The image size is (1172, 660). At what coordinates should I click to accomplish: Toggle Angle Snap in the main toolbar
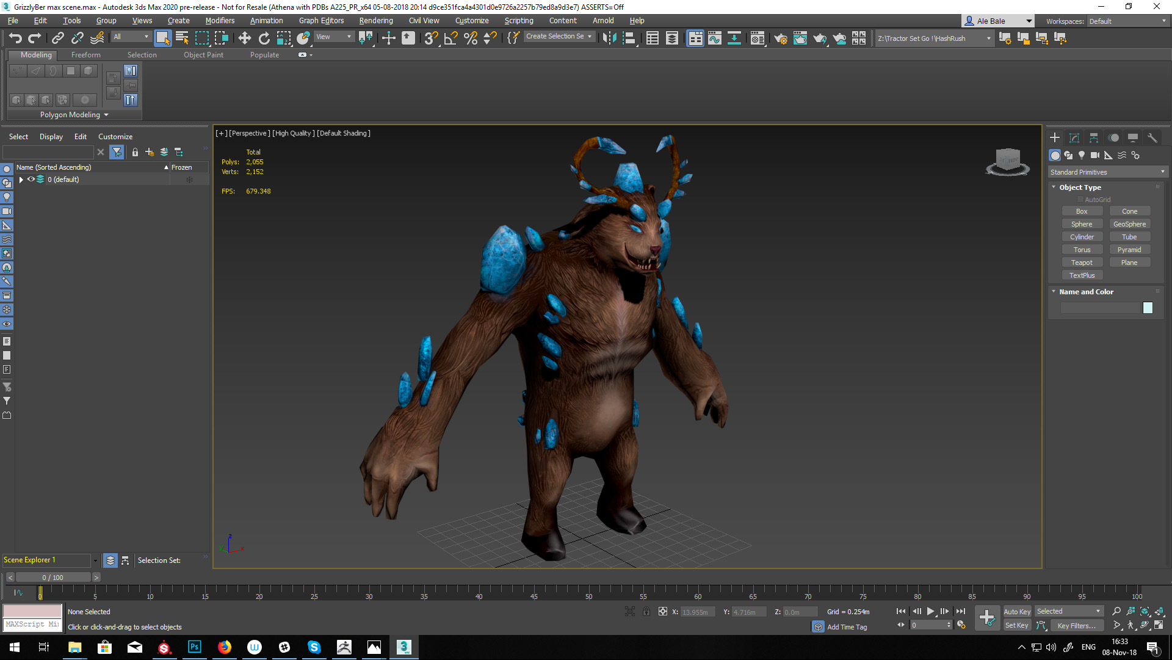[450, 38]
